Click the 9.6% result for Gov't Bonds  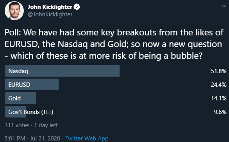220,112
